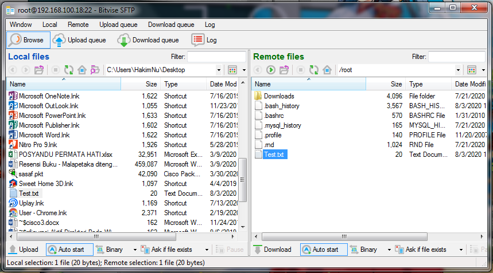Expand the remote path dropdown

[x=458, y=70]
